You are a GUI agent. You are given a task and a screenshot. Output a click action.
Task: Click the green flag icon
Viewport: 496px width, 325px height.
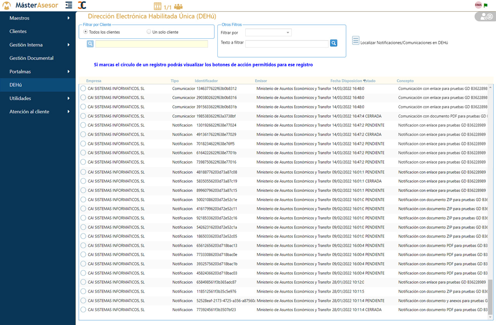tap(486, 5)
